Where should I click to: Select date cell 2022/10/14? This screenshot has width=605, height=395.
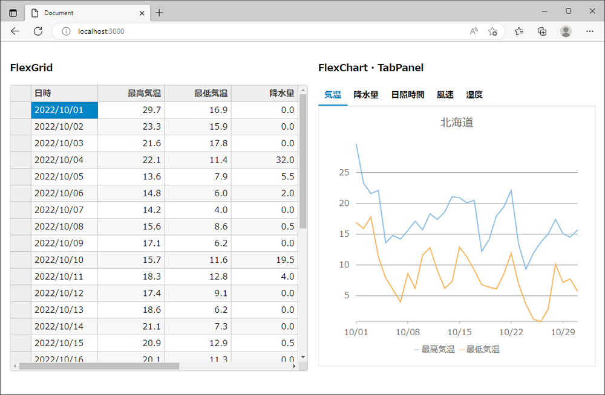pos(65,326)
